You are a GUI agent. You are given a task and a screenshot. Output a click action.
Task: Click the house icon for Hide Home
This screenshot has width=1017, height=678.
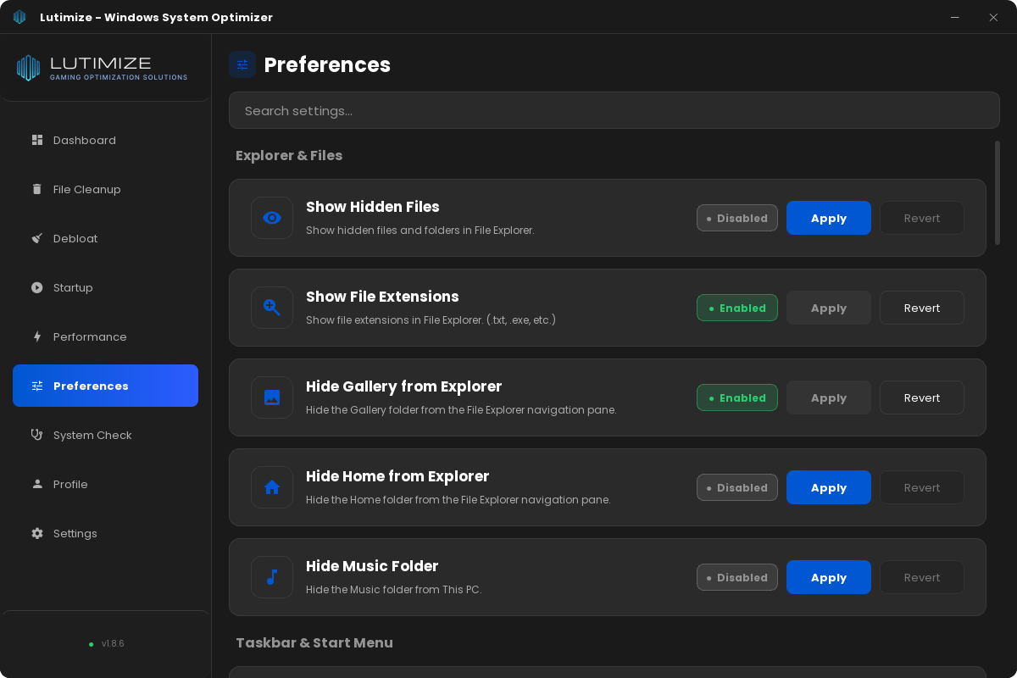[272, 487]
